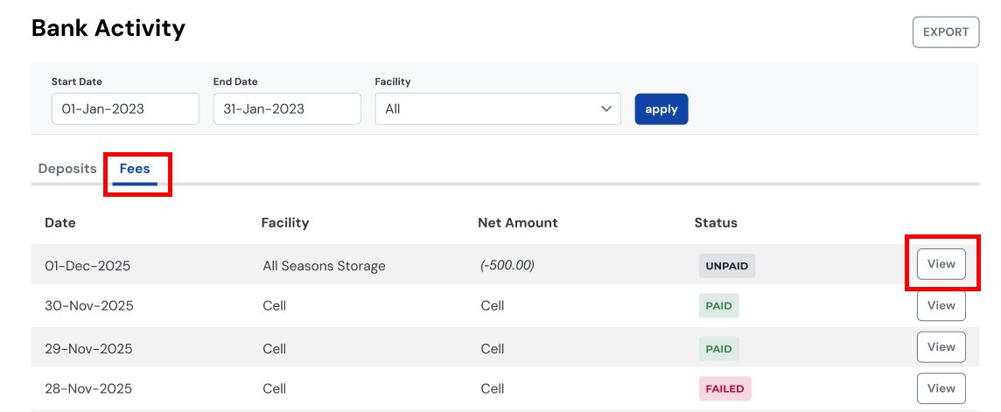
Task: Click the (-500.00) net amount cell
Action: [507, 265]
